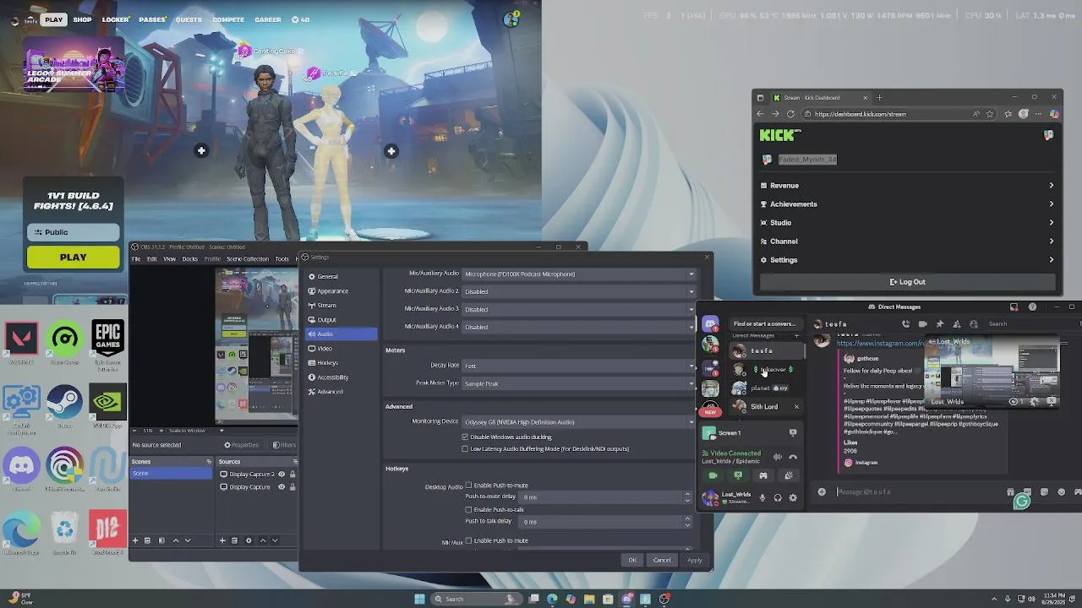Enable Low Latency Audio Buffering Mode

tap(465, 448)
